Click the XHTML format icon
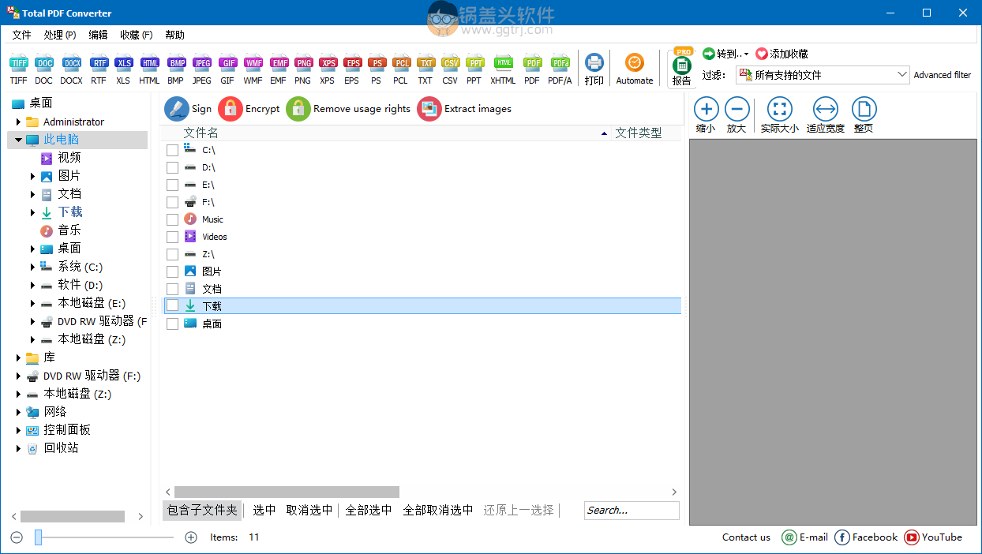Viewport: 982px width, 554px height. click(x=503, y=63)
